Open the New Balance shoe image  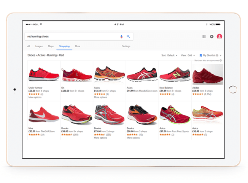[175, 74]
